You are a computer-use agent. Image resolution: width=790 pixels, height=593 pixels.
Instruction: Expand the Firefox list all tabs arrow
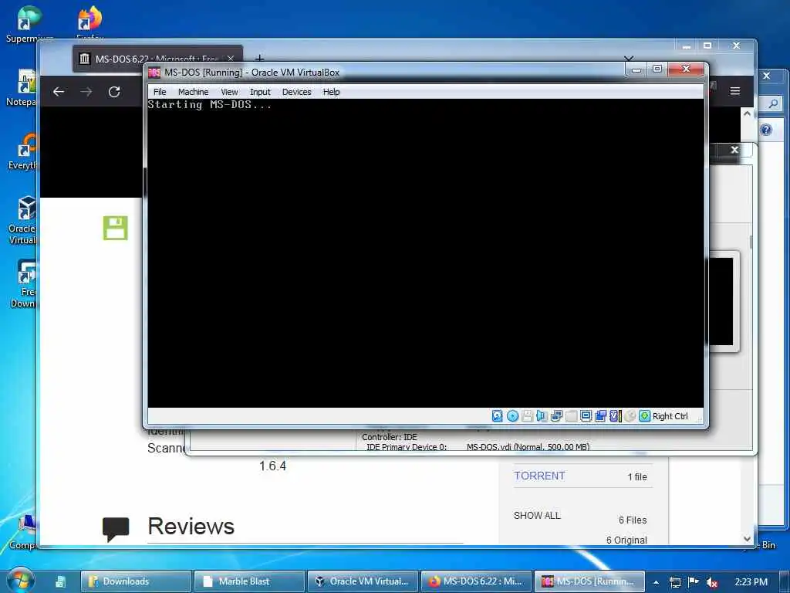click(628, 59)
